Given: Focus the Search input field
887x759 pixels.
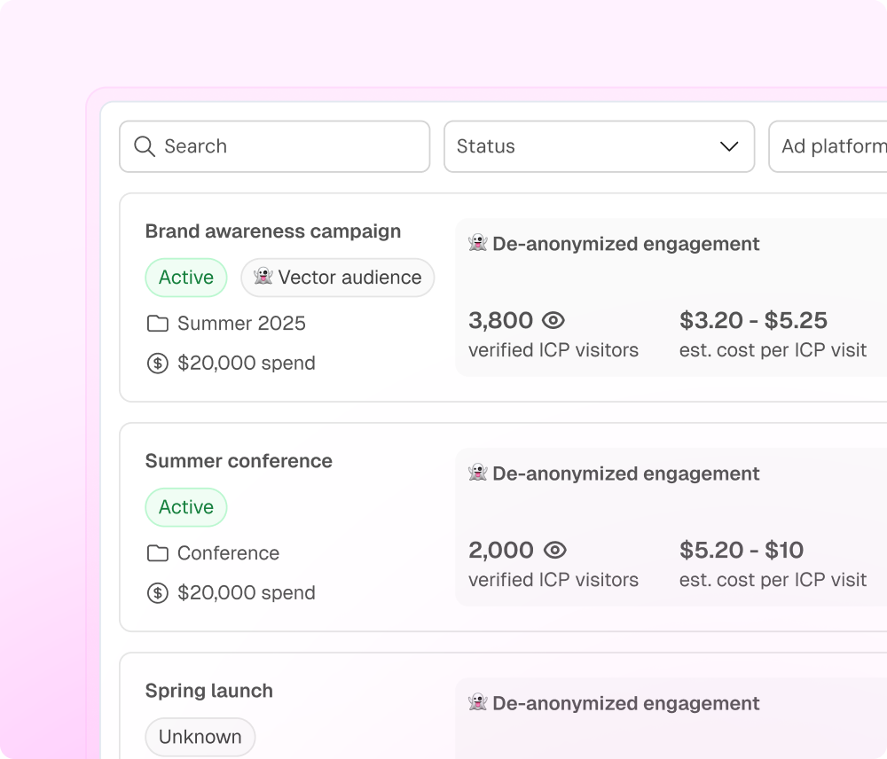Looking at the screenshot, I should tap(275, 146).
